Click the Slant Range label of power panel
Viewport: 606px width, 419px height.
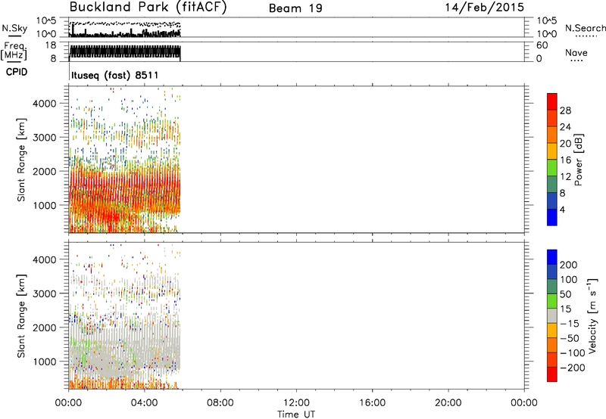(x=21, y=160)
